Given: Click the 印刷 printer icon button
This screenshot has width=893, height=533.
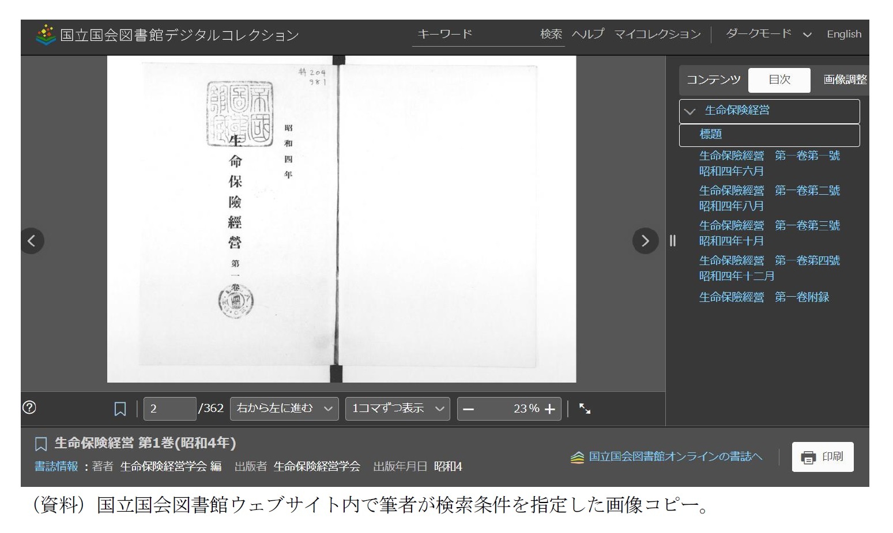Looking at the screenshot, I should (822, 456).
